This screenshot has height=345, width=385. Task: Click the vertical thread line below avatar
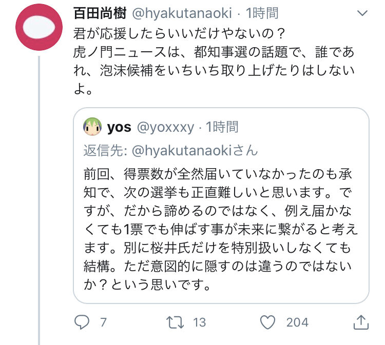point(39,205)
